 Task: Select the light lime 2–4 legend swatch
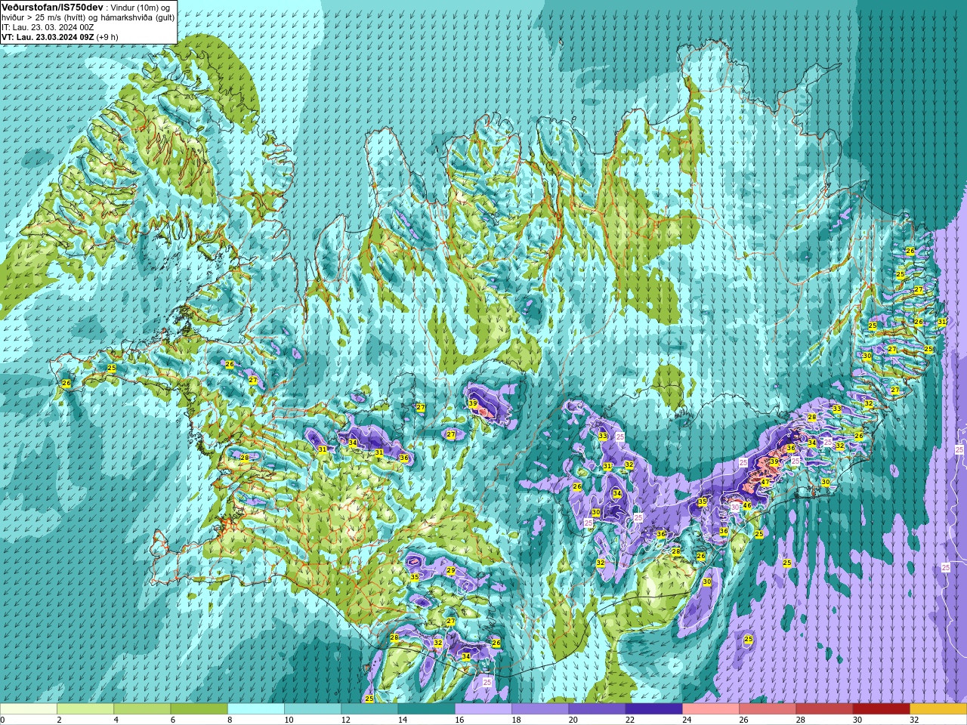85,709
